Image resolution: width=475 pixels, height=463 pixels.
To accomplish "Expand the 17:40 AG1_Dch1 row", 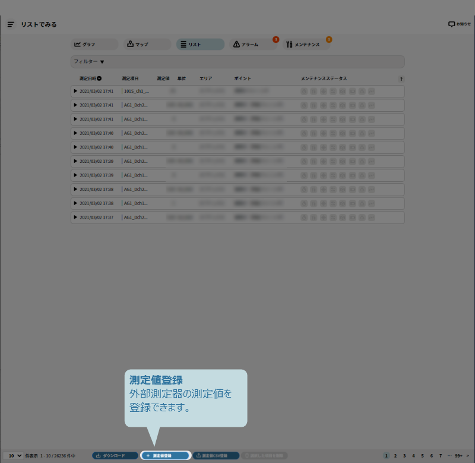I will tap(75, 147).
